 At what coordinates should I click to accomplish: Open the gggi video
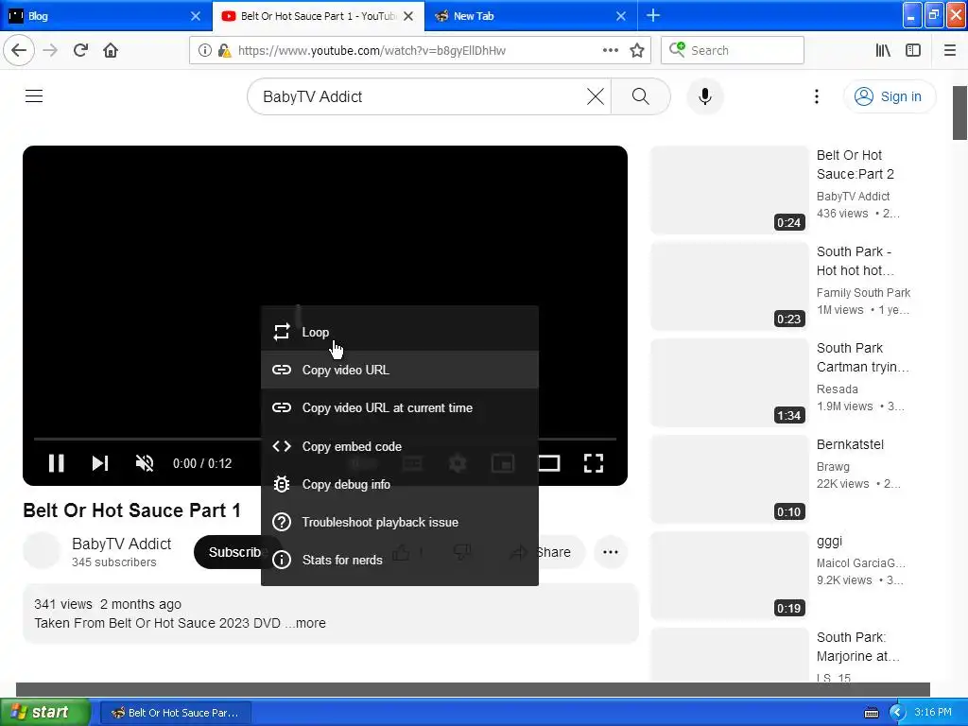(x=829, y=541)
